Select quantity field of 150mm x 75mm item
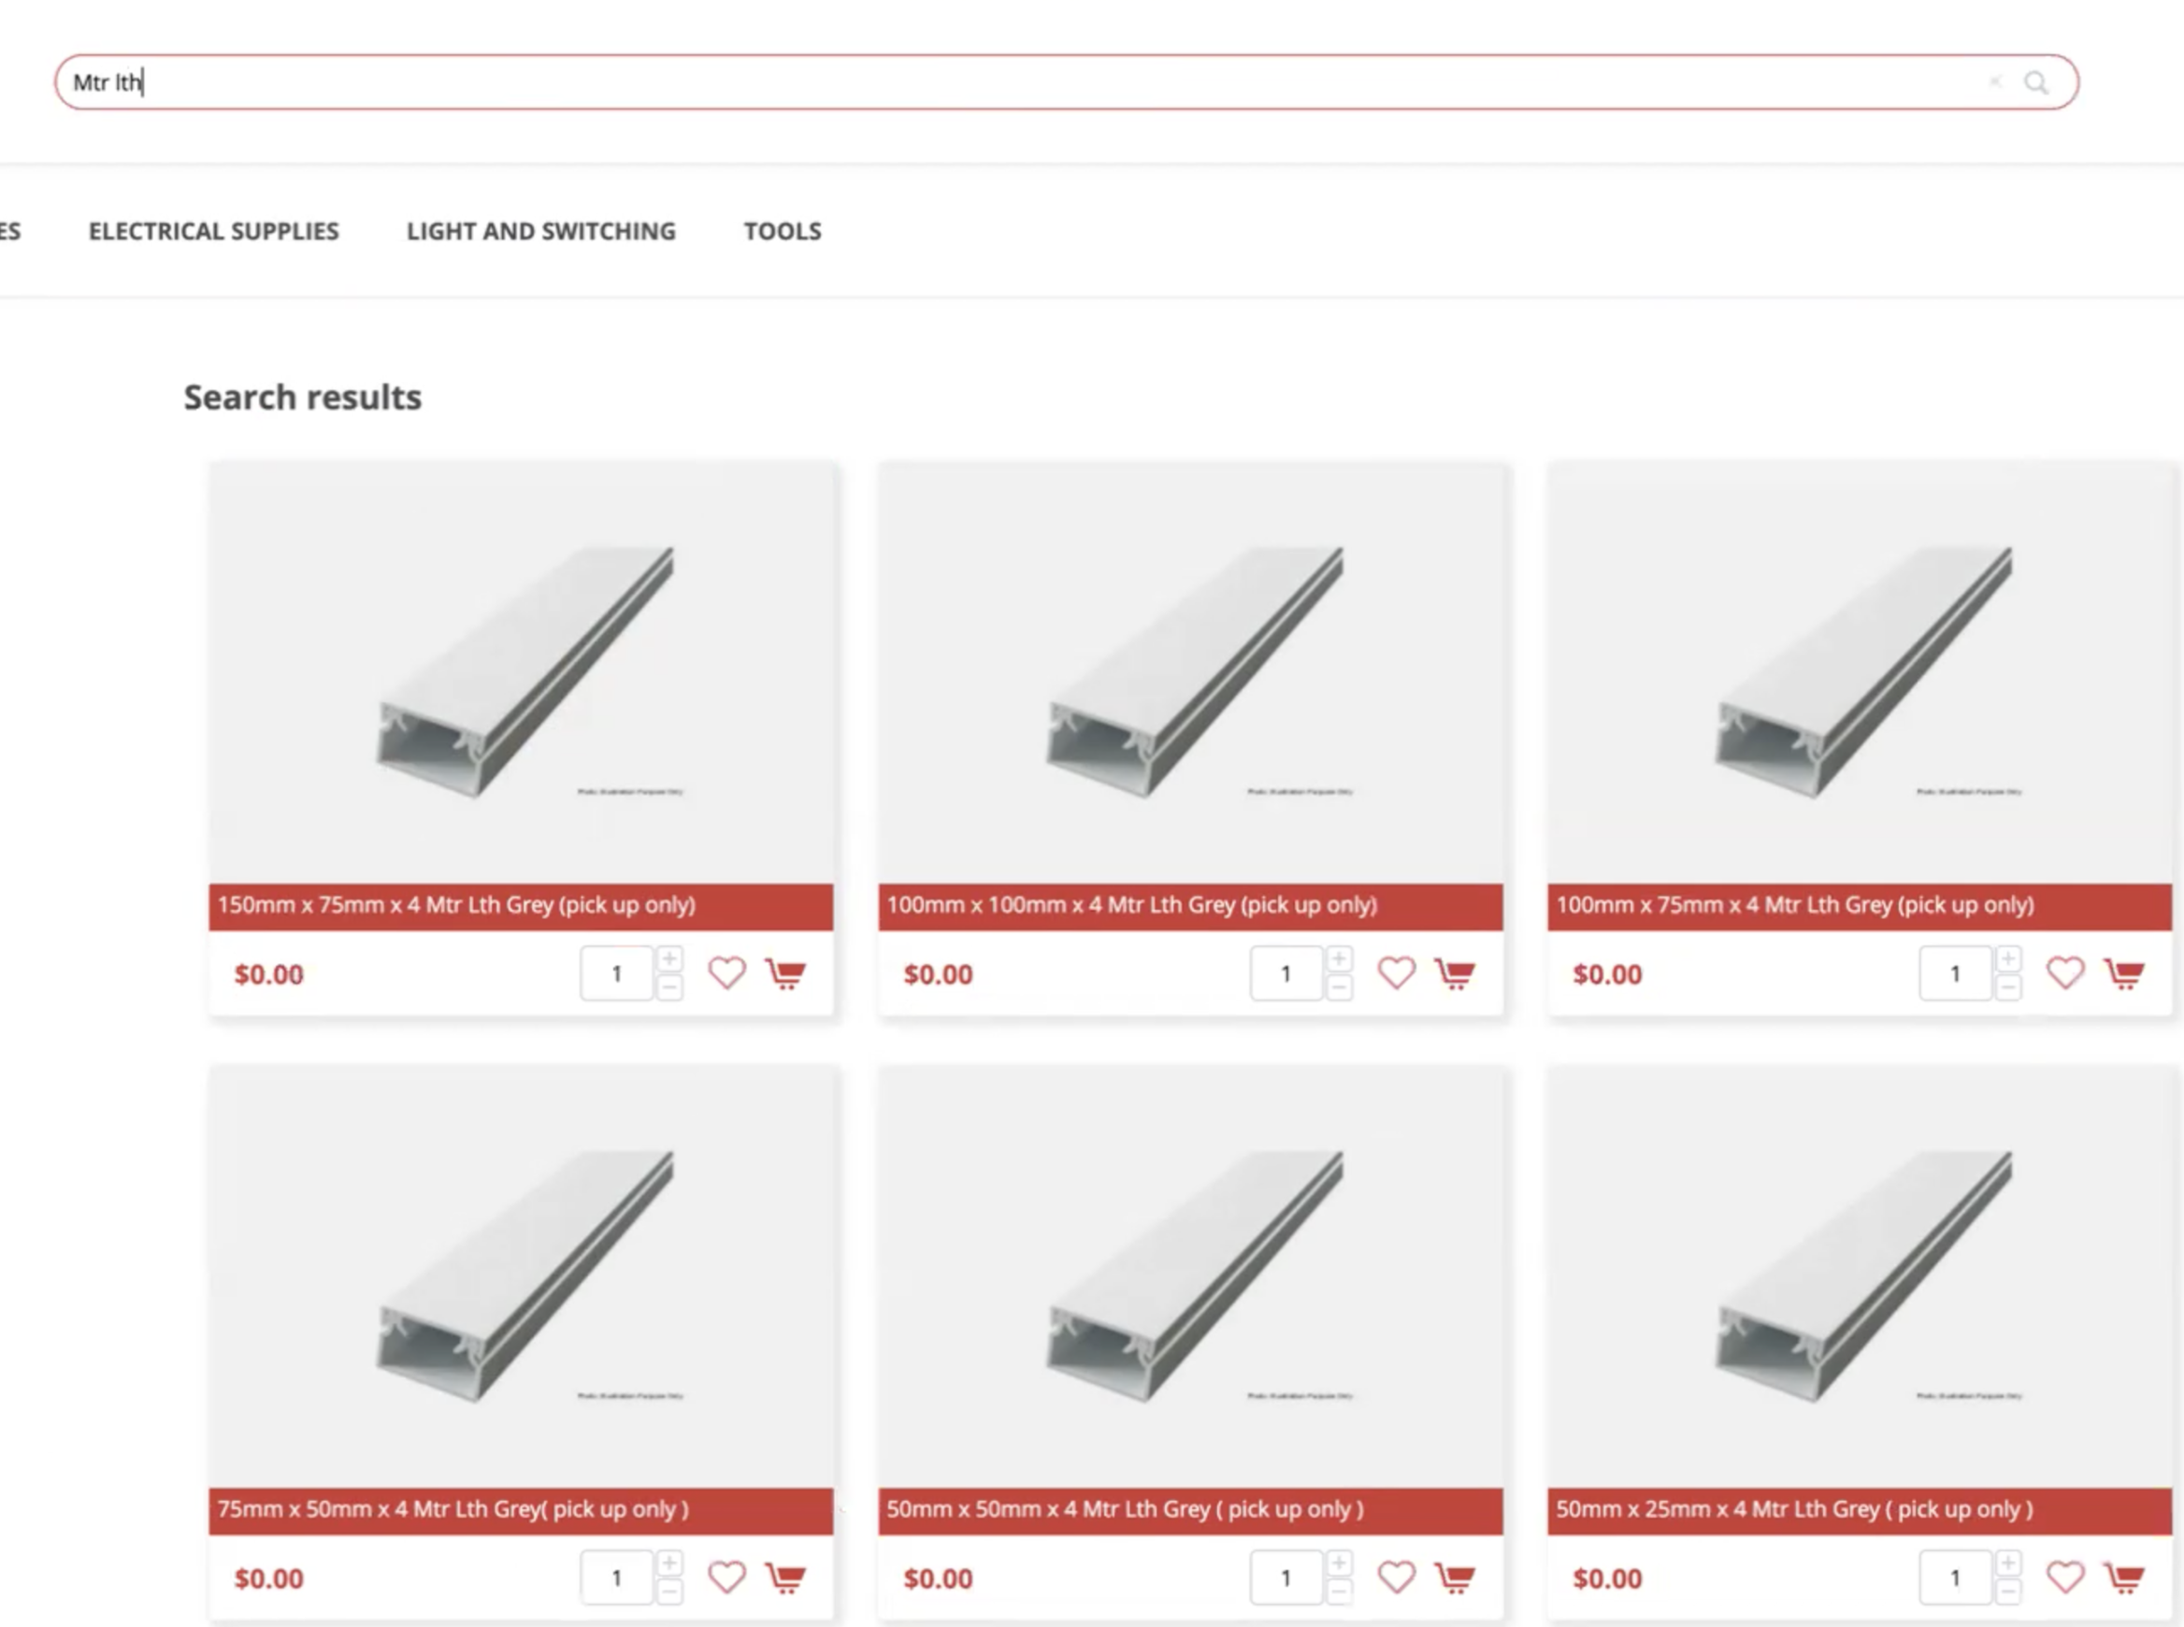 point(616,973)
